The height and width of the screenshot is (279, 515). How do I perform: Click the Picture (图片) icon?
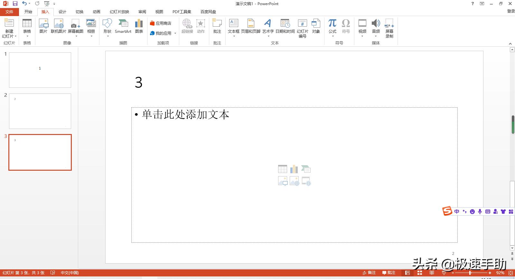pyautogui.click(x=43, y=23)
